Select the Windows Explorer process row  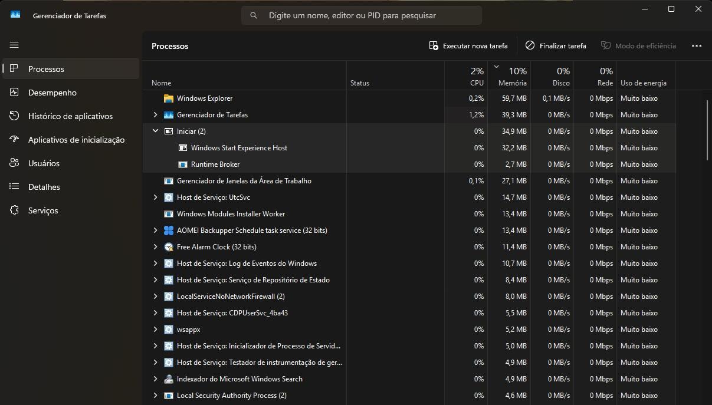409,98
